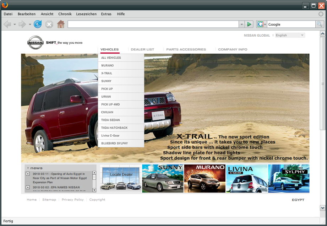The width and height of the screenshot is (327, 226).
Task: Open the Privacy Policy footer link
Action: pyautogui.click(x=72, y=200)
